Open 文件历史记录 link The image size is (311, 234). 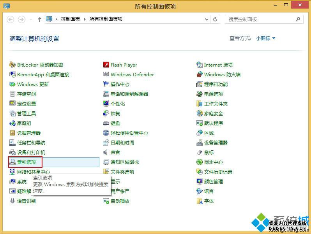[218, 172]
